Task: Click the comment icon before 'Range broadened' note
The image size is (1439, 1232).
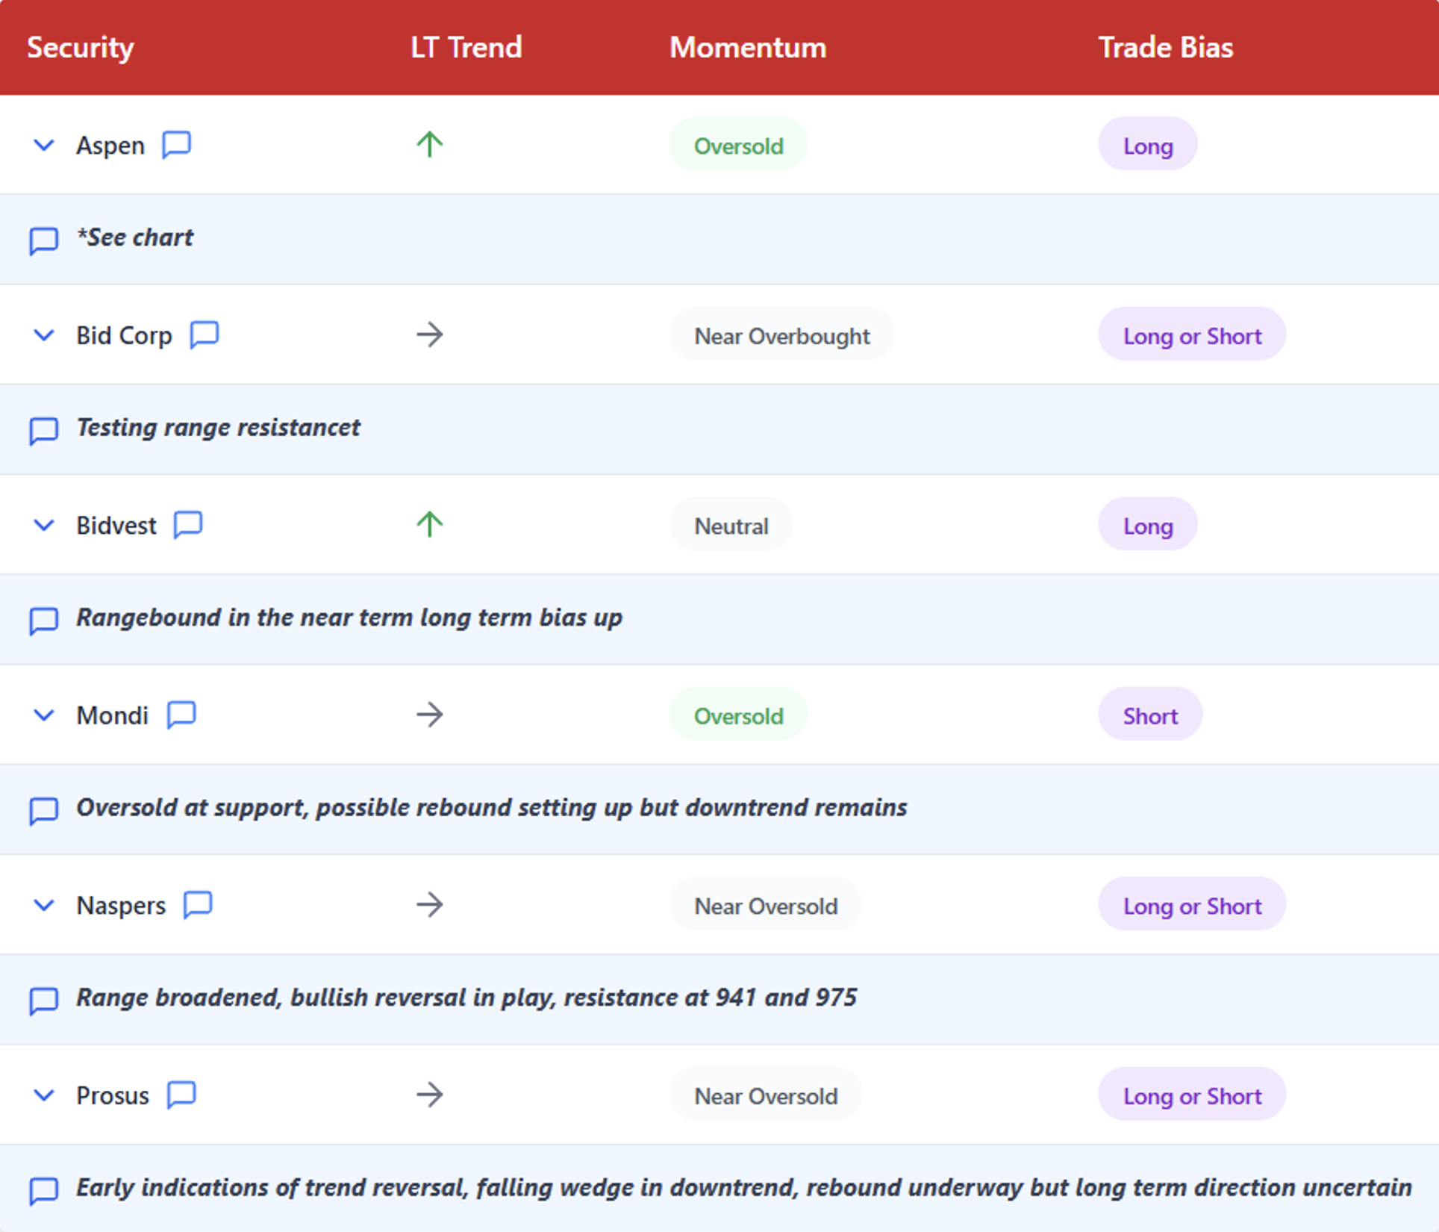Action: tap(43, 1001)
